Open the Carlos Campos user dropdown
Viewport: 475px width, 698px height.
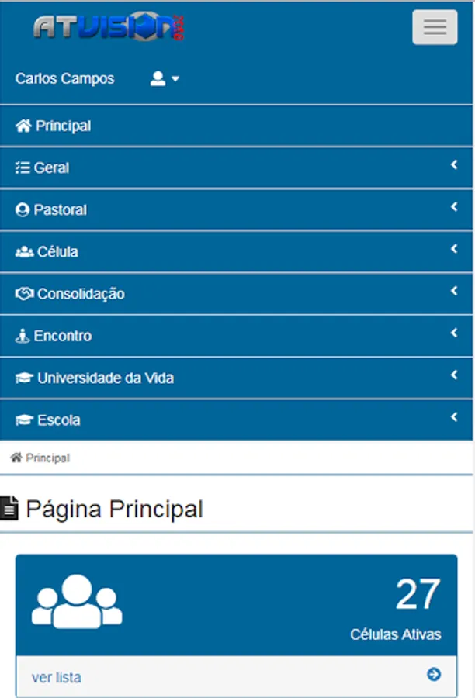[165, 78]
